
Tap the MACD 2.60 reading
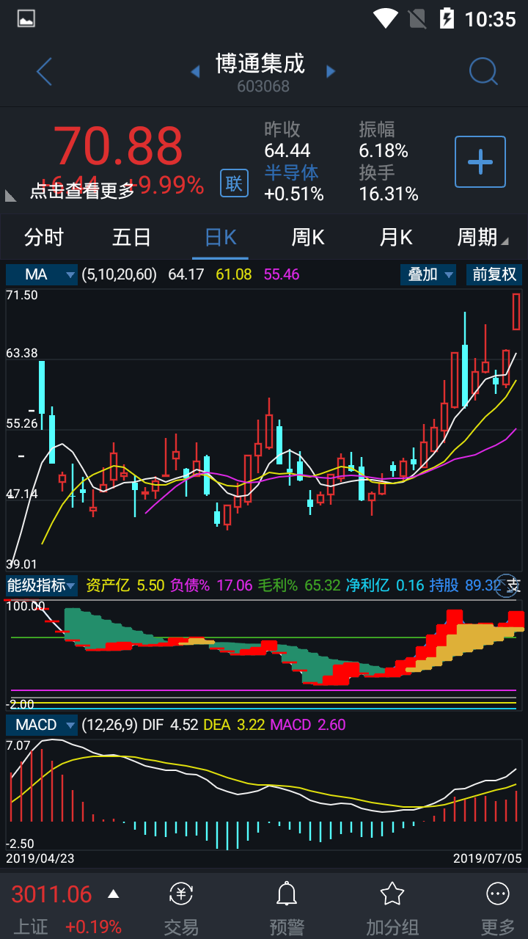pos(308,725)
